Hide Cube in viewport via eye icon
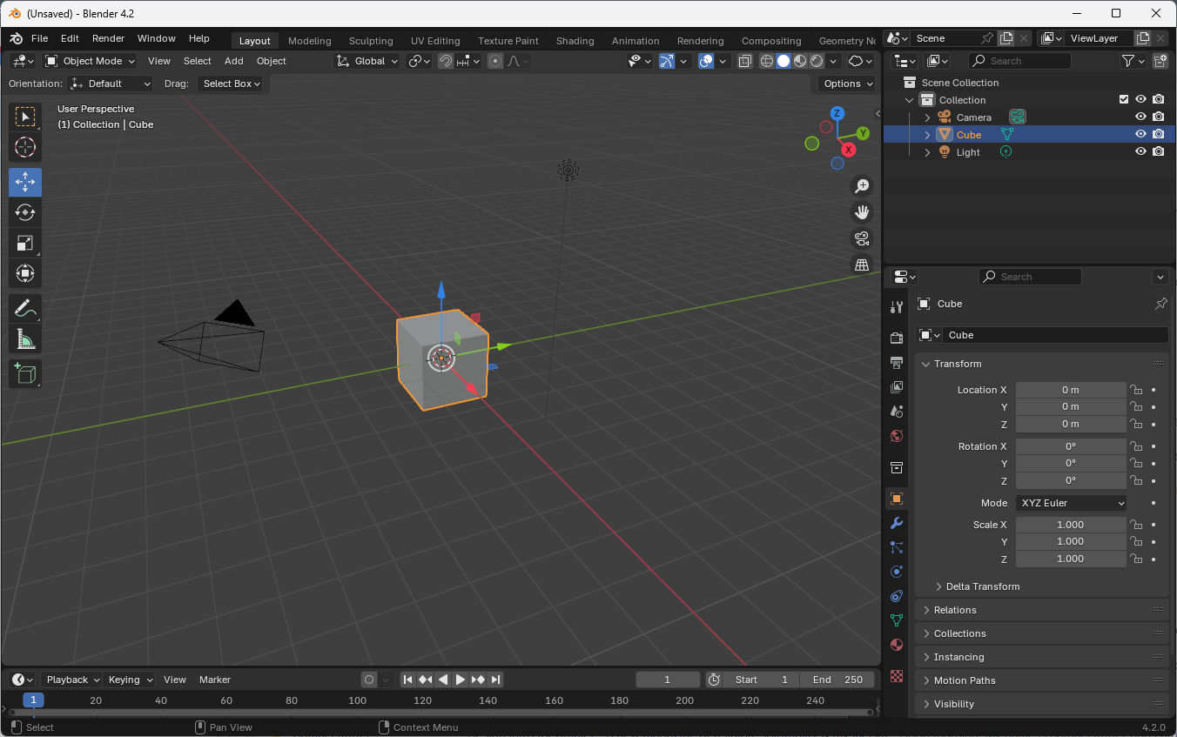The height and width of the screenshot is (737, 1177). [1140, 134]
